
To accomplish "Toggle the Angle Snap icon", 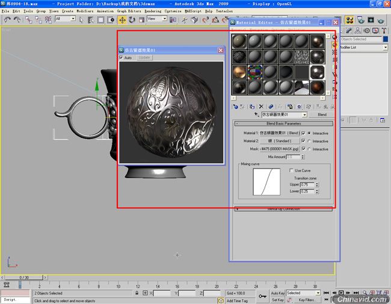I will point(215,20).
